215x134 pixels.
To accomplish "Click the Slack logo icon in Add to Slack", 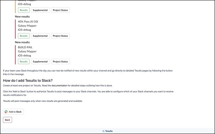I will 6,112.
